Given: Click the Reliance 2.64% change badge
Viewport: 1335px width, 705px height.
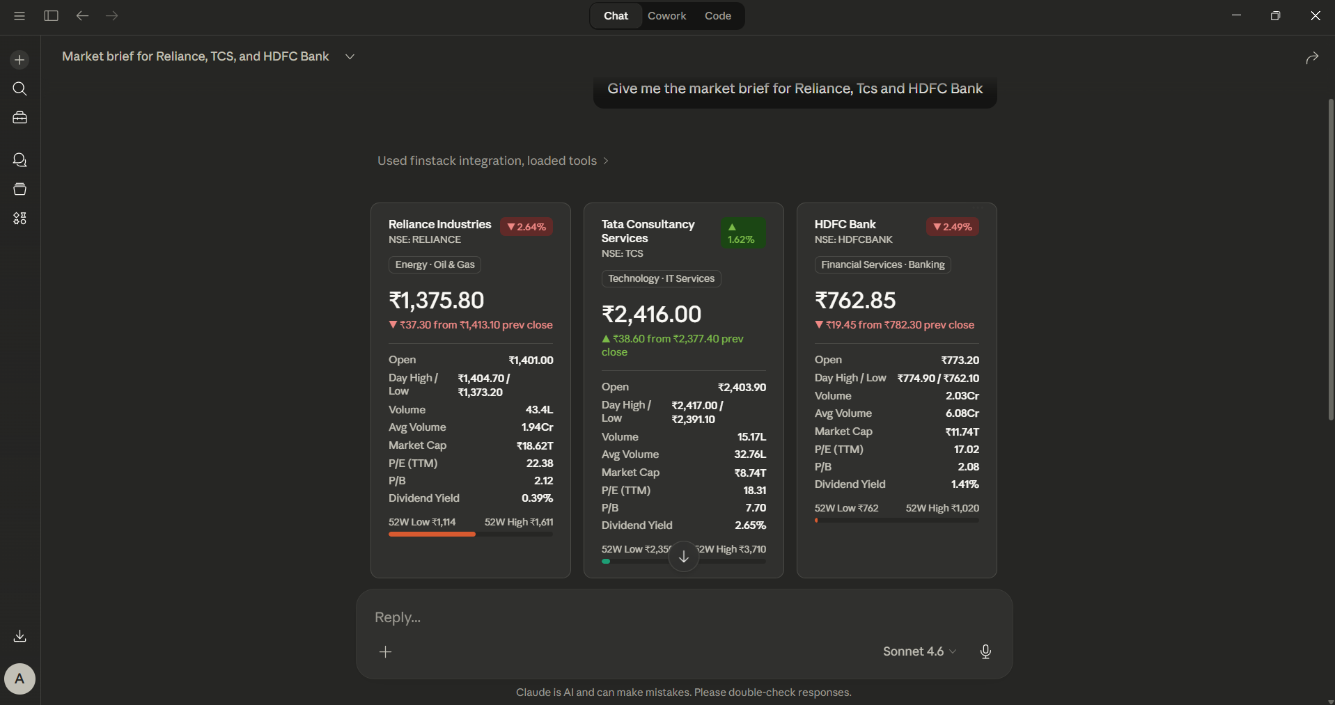Looking at the screenshot, I should (526, 227).
